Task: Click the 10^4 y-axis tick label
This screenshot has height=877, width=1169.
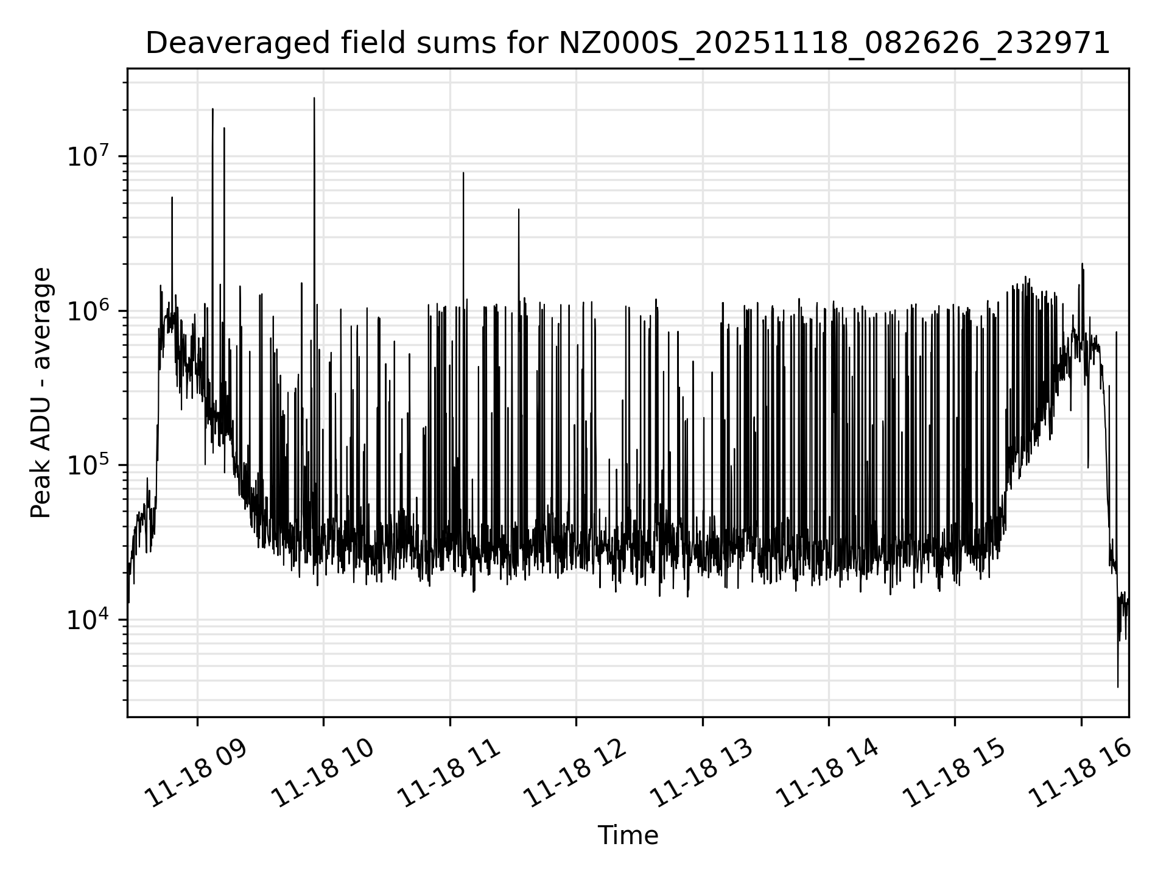Action: 89,621
